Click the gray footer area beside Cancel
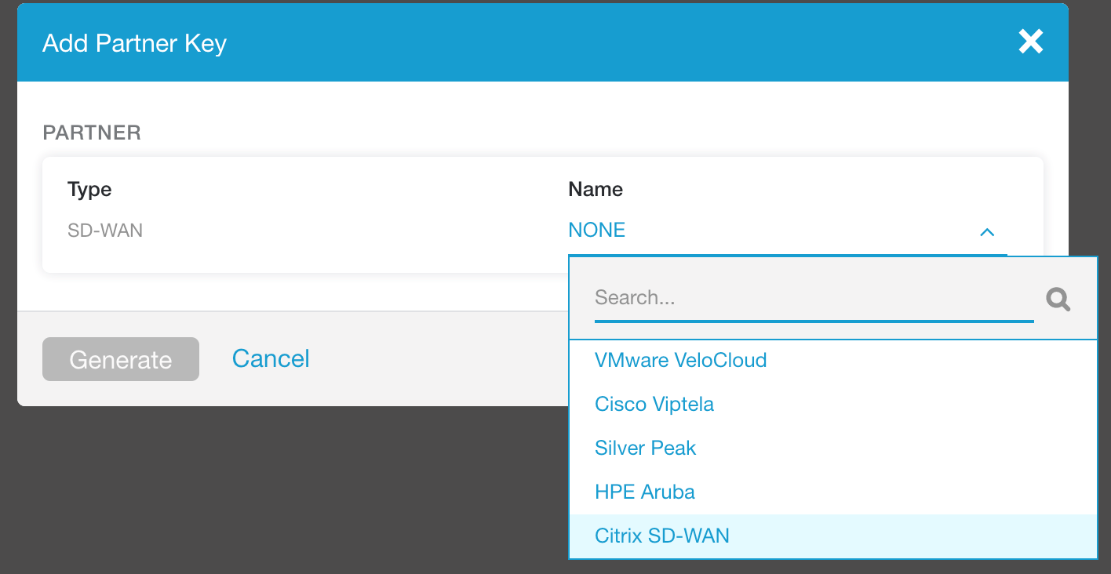 pos(439,359)
